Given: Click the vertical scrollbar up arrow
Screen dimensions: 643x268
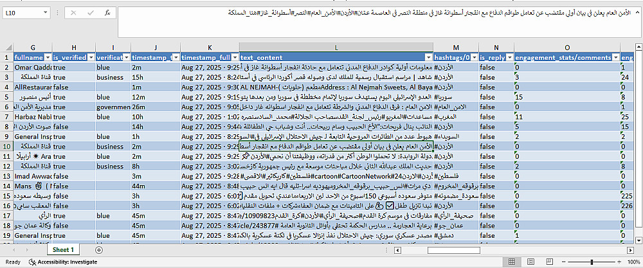Looking at the screenshot, I should click(x=638, y=46).
